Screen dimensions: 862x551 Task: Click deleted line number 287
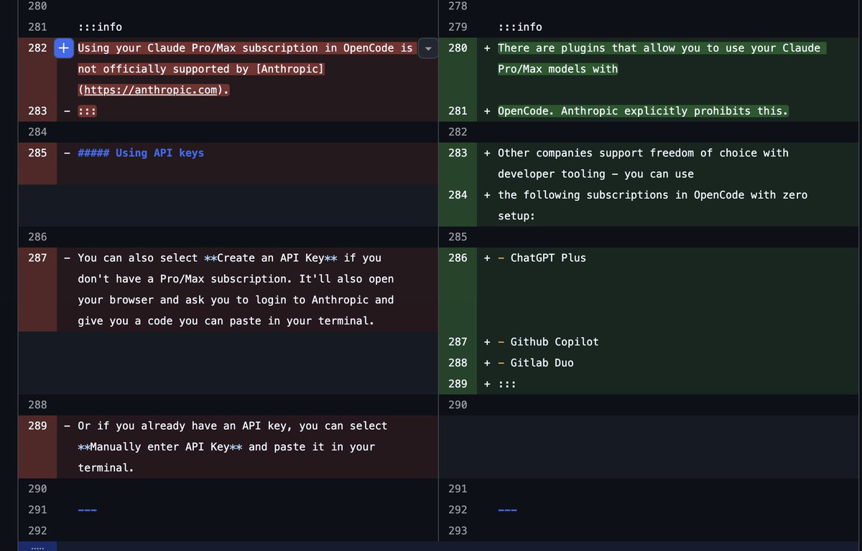[x=38, y=258]
